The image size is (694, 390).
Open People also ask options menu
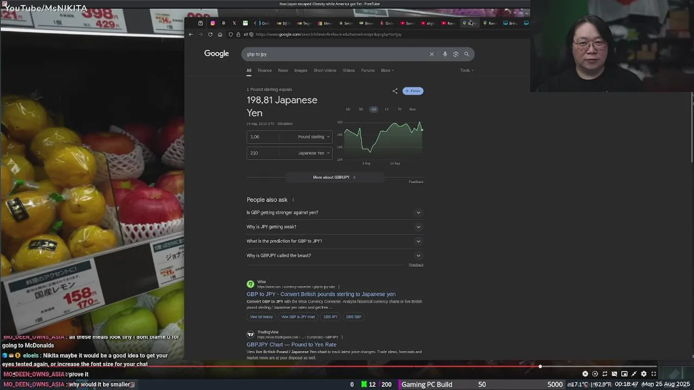(x=293, y=200)
